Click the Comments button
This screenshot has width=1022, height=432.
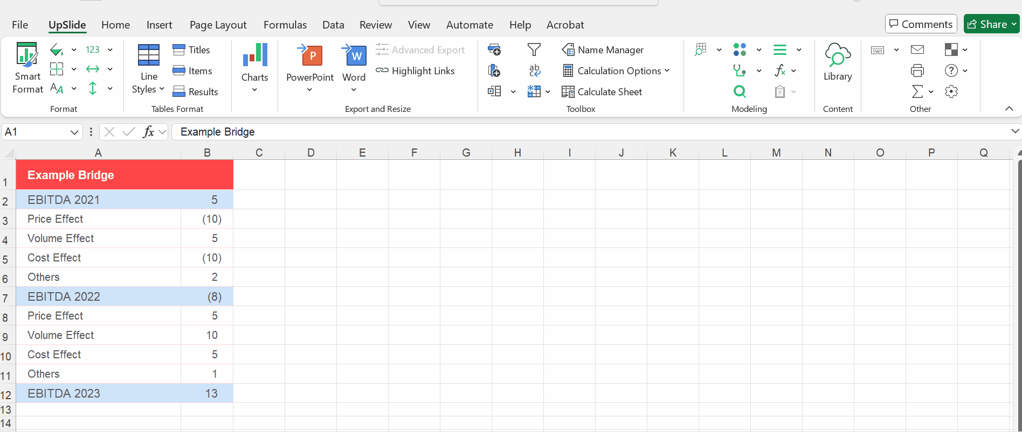pos(921,24)
